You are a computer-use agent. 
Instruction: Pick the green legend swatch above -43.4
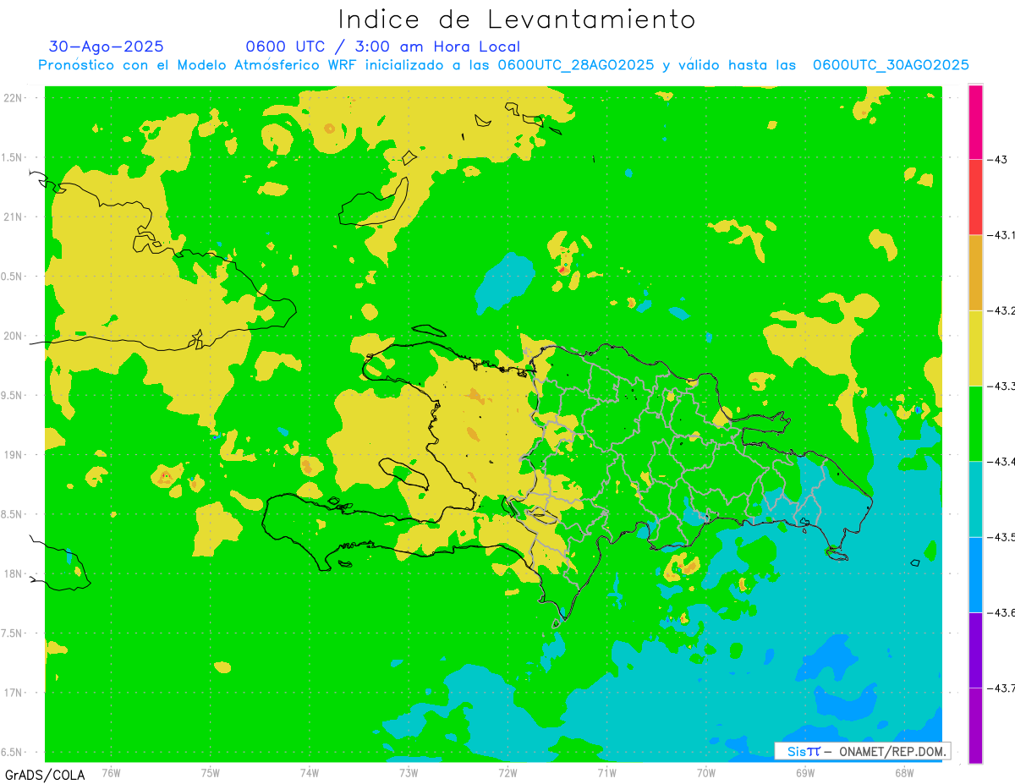(975, 423)
